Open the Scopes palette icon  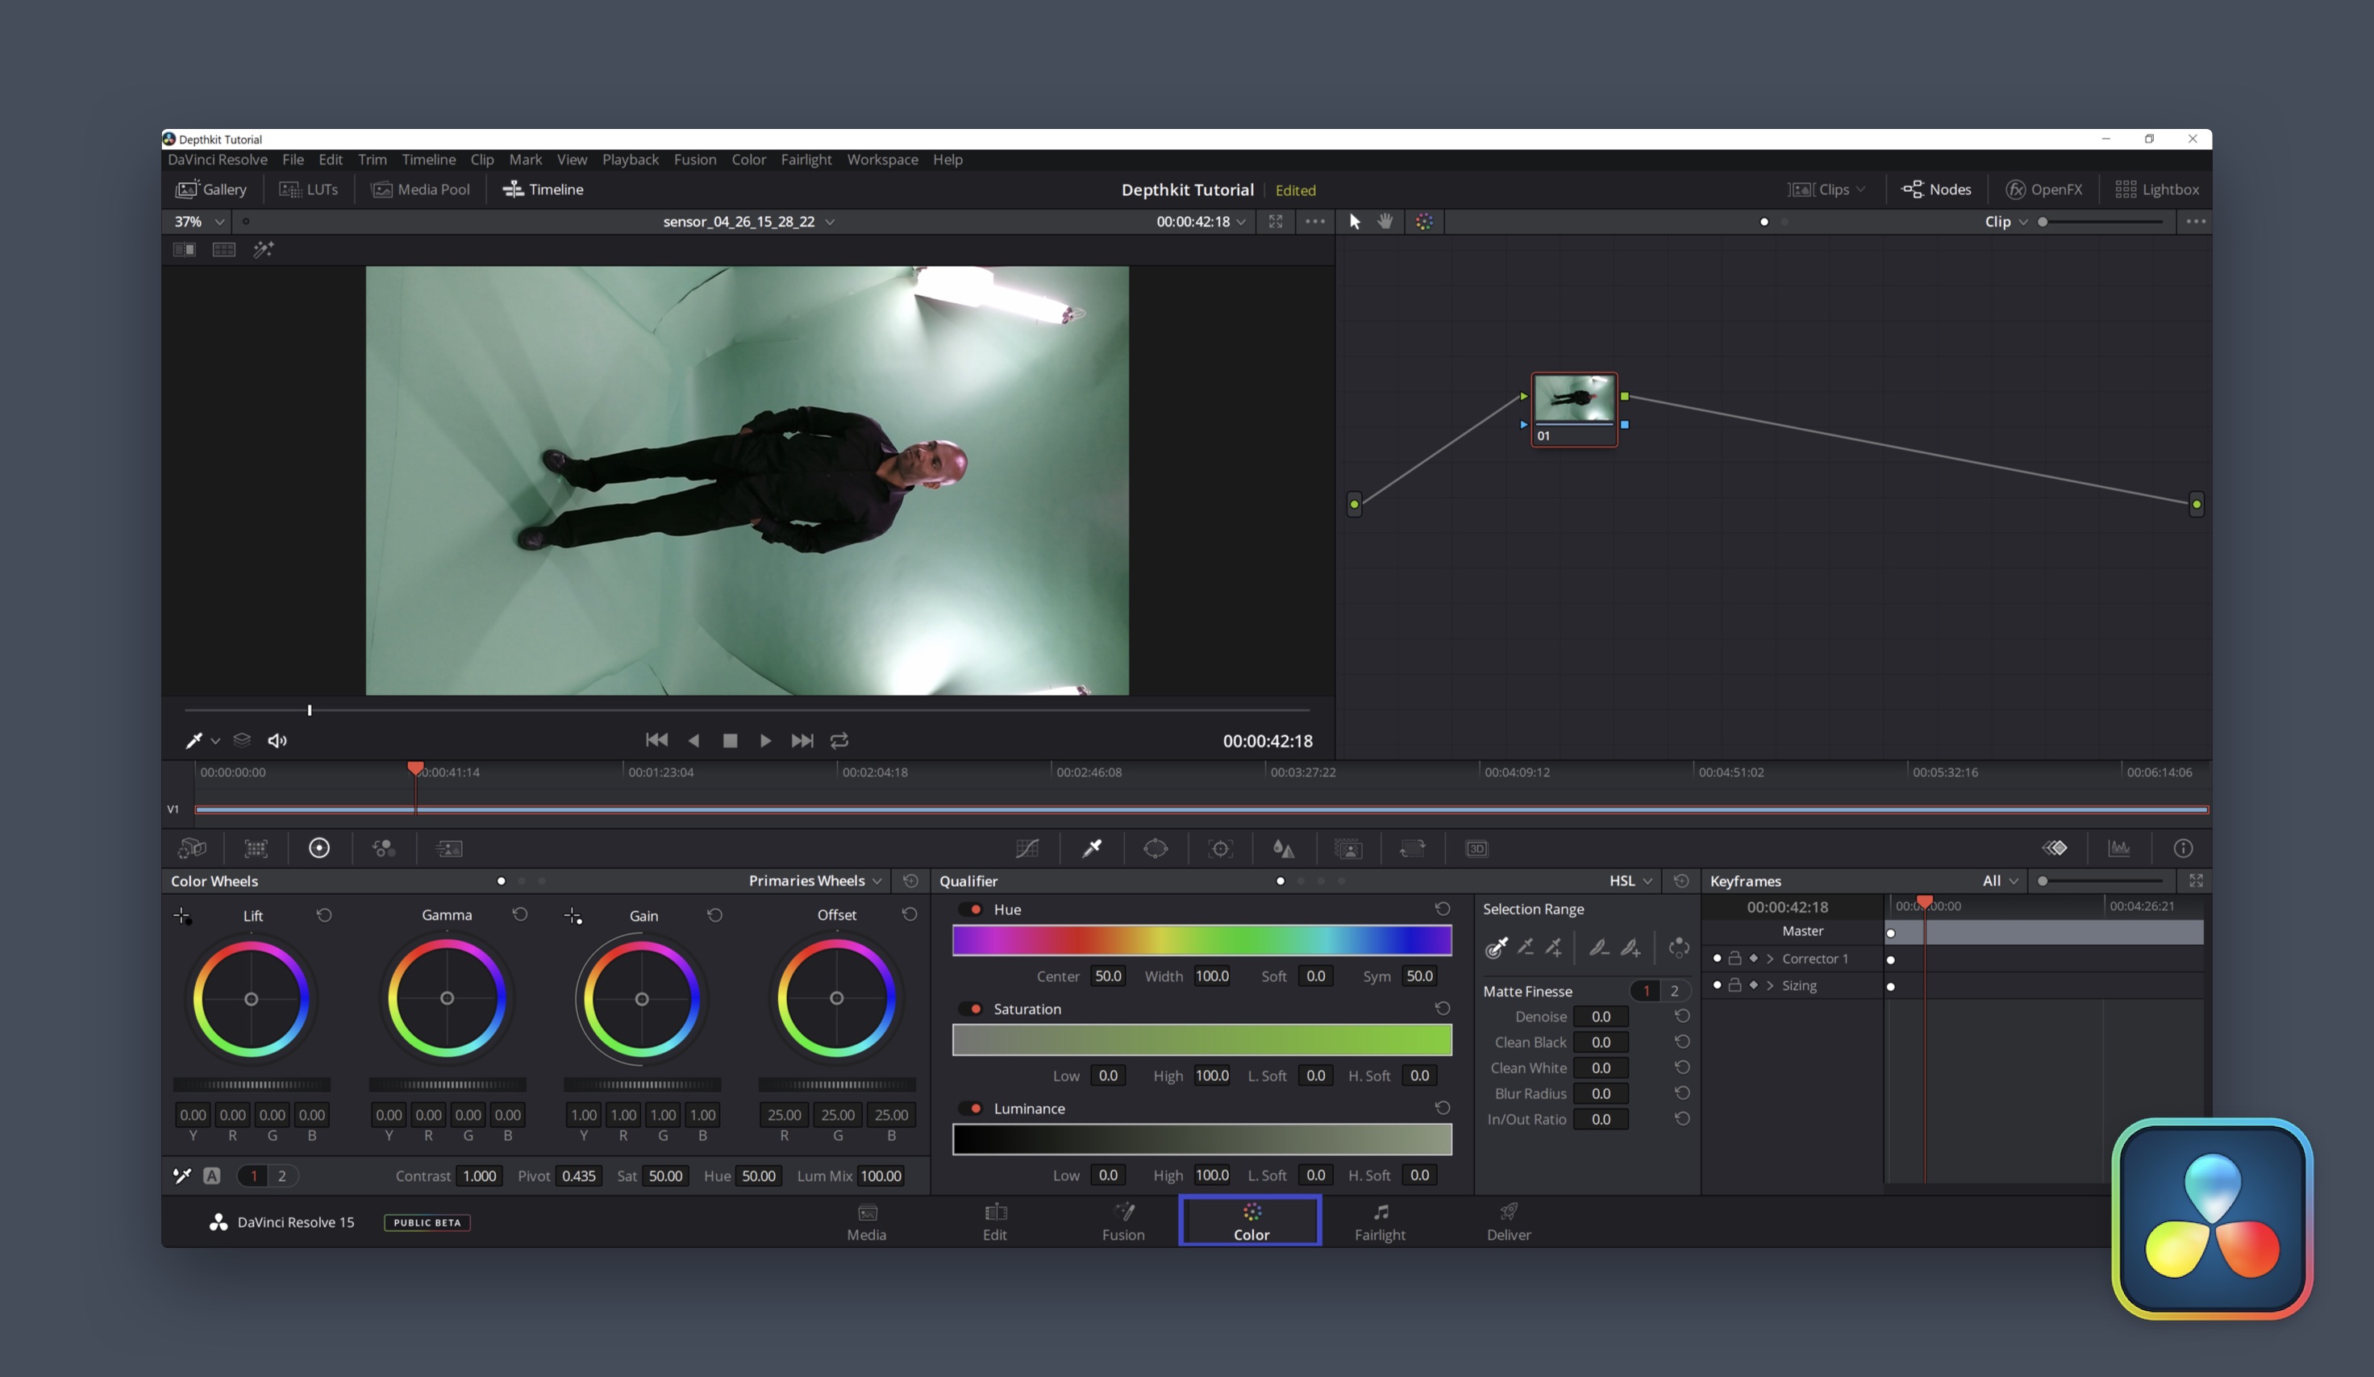pyautogui.click(x=2118, y=849)
